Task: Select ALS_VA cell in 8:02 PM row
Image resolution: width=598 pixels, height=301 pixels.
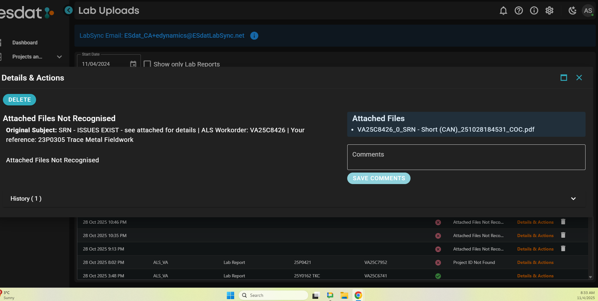Action: point(161,263)
